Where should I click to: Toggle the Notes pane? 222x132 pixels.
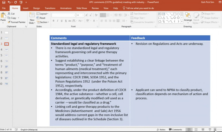[x=161, y=130]
